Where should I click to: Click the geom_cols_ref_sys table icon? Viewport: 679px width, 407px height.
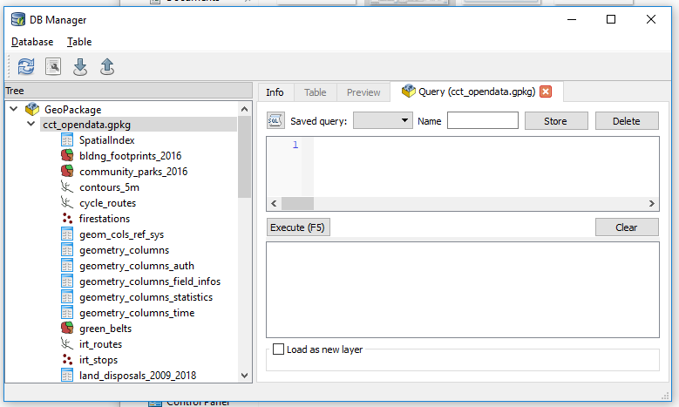(x=67, y=234)
